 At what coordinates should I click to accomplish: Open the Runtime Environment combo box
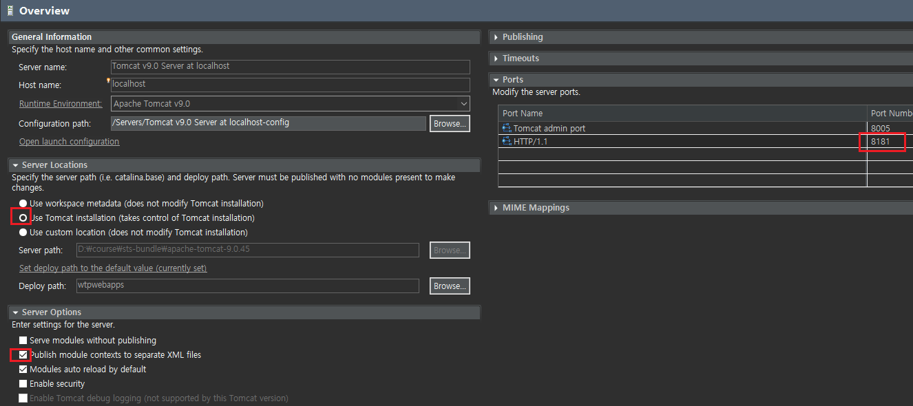point(290,103)
